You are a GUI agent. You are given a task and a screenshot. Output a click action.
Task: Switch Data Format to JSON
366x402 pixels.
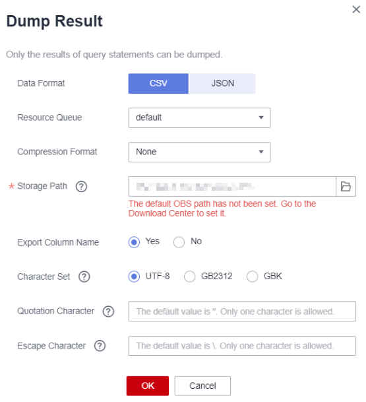point(222,84)
